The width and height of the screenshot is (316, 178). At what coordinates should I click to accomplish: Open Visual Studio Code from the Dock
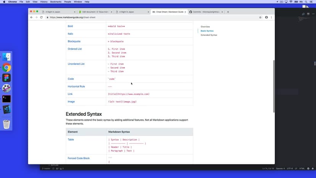[x=6, y=109]
